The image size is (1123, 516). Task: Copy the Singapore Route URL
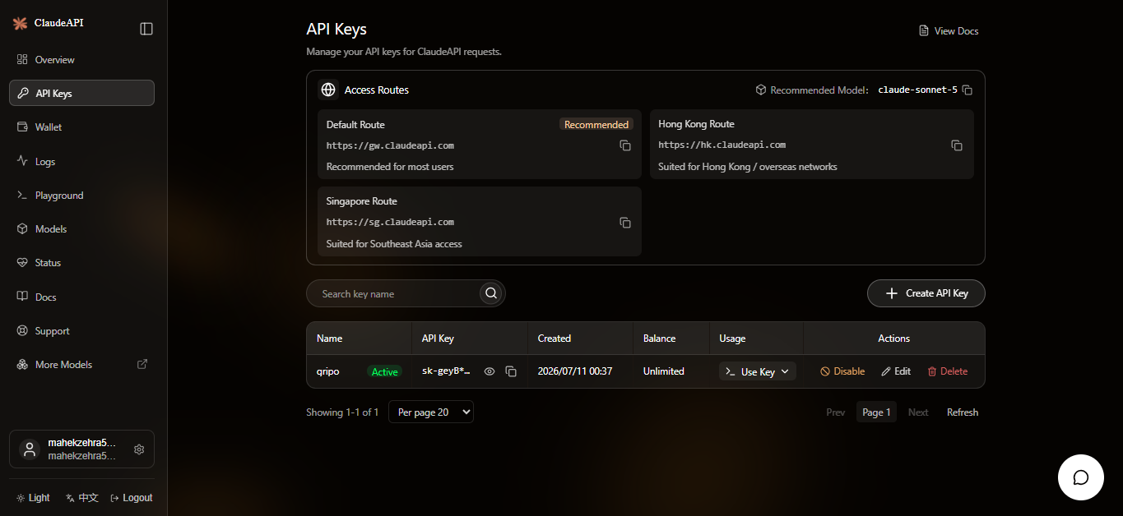point(625,223)
